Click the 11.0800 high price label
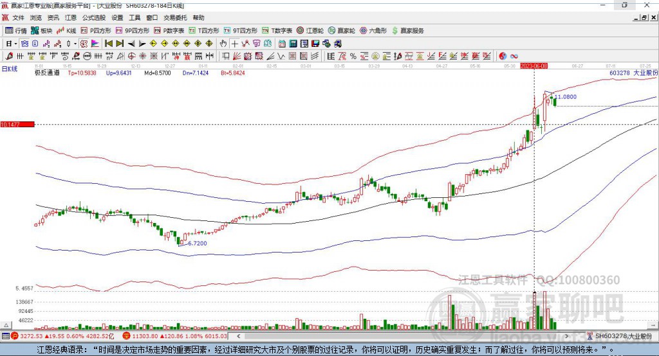Screen dimensions: 659x356 (x=566, y=96)
